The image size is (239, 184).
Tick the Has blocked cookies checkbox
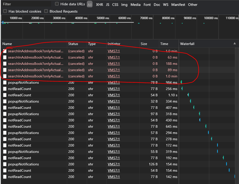[5, 11]
